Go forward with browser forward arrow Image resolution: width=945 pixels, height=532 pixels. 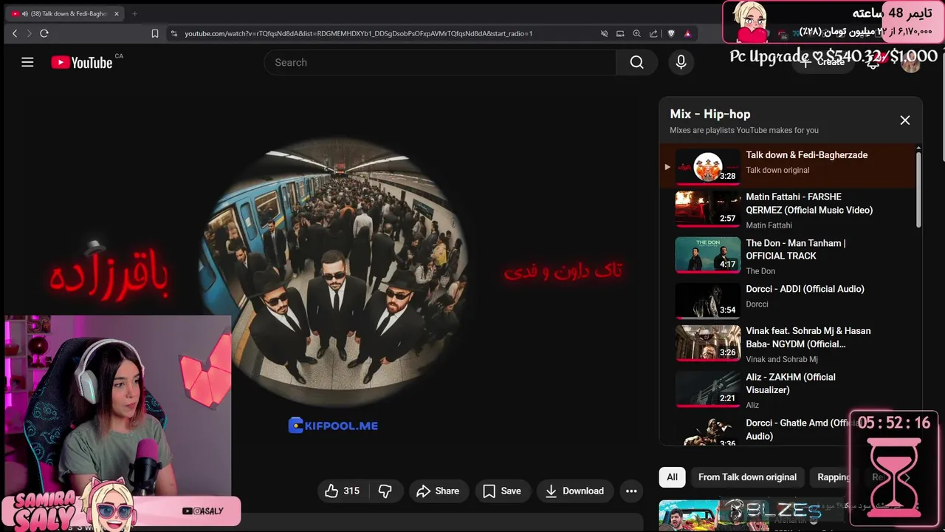tap(30, 33)
